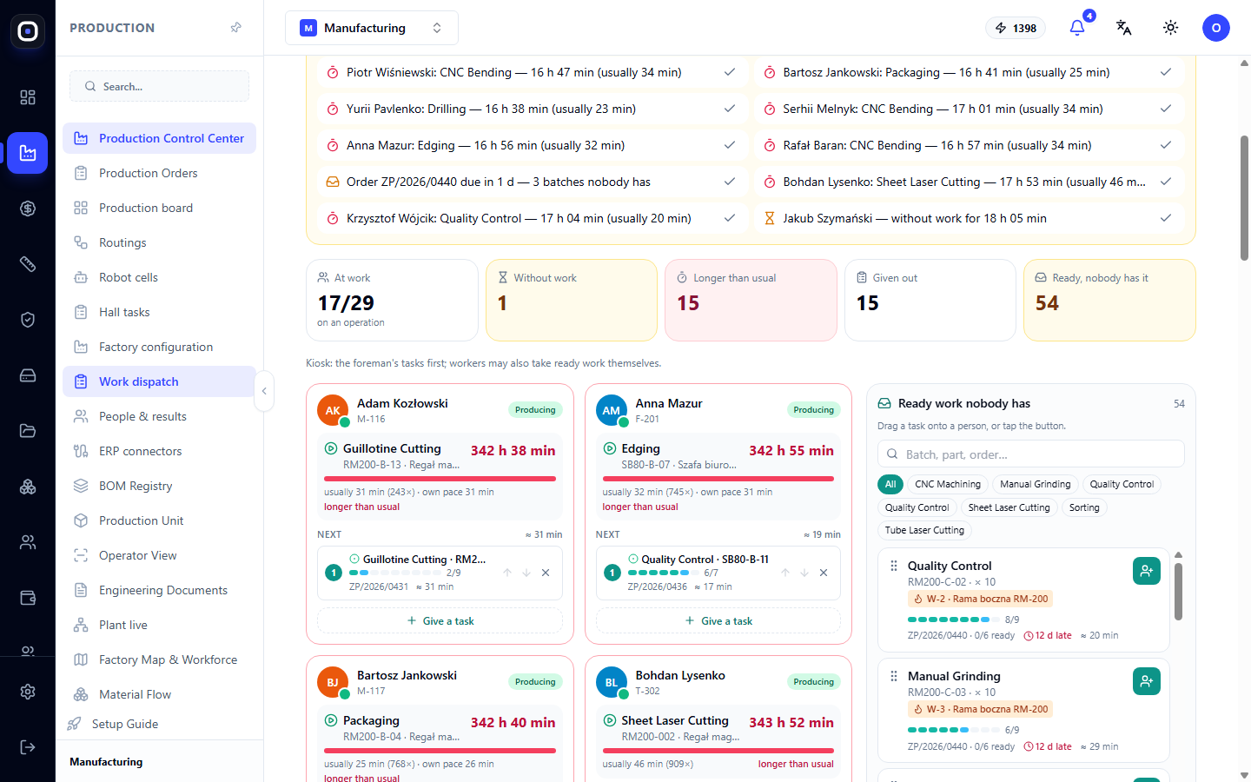Open settings gear in the left rail

click(x=28, y=692)
